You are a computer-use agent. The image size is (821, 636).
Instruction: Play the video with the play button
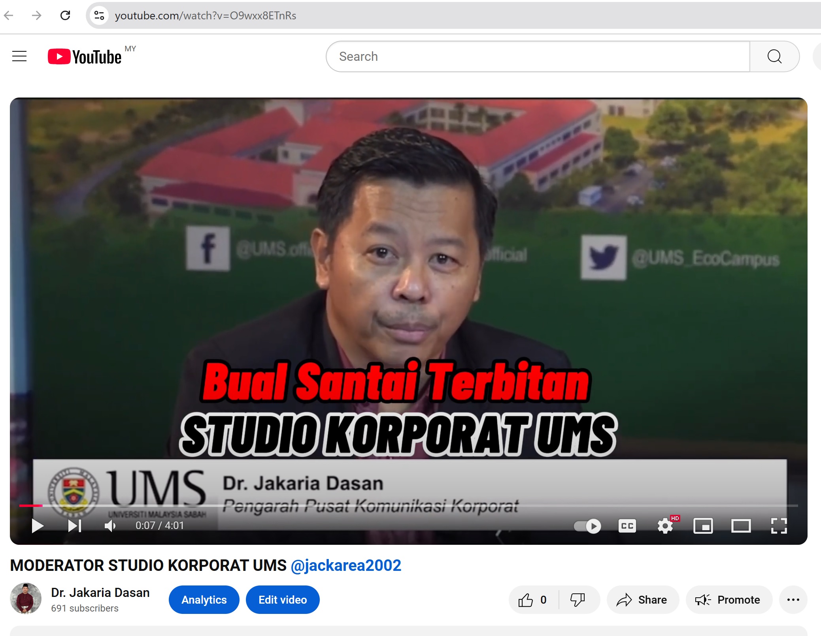38,526
